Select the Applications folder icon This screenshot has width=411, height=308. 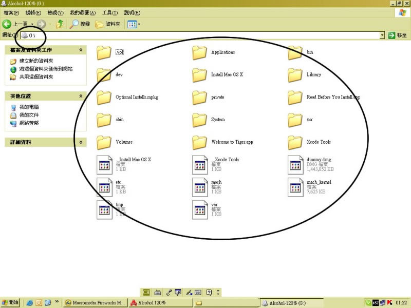click(x=199, y=52)
